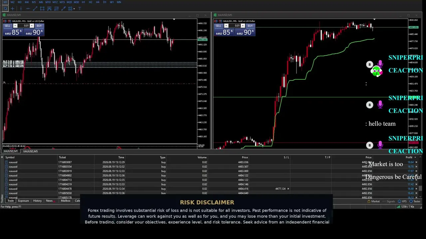Click BUY on the XAUUSD M1 chart
The image size is (426, 239).
point(39,26)
